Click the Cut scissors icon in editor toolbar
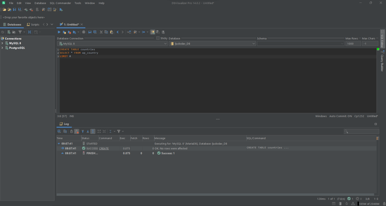The width and height of the screenshot is (386, 206). 101,32
